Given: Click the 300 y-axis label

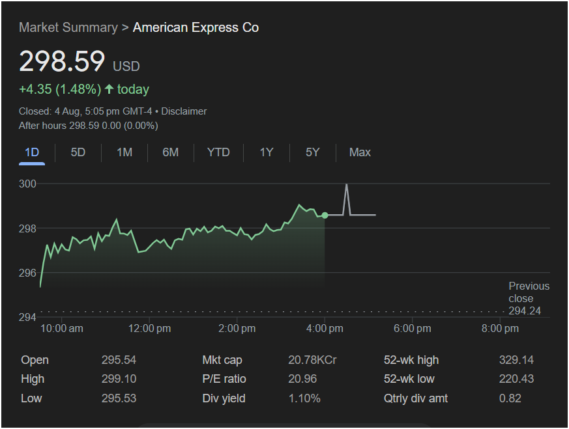Looking at the screenshot, I should click(27, 184).
